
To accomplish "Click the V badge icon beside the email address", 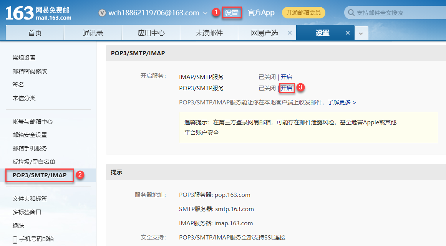I will [102, 13].
